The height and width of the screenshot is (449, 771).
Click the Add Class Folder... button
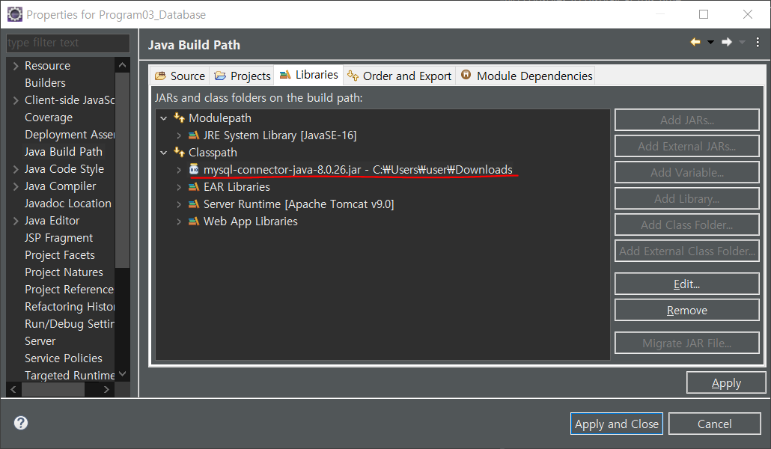[686, 225]
